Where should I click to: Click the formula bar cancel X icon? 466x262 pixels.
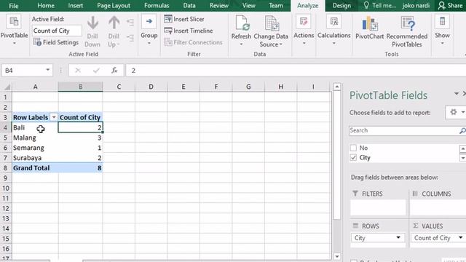tap(78, 71)
